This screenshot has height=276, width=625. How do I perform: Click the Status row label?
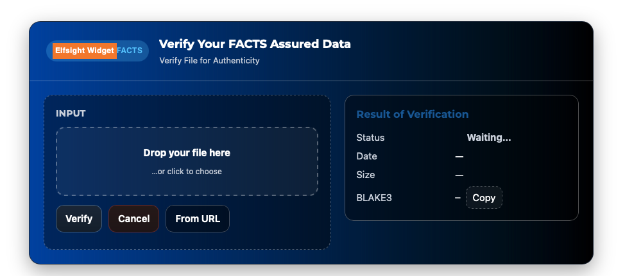coord(370,138)
